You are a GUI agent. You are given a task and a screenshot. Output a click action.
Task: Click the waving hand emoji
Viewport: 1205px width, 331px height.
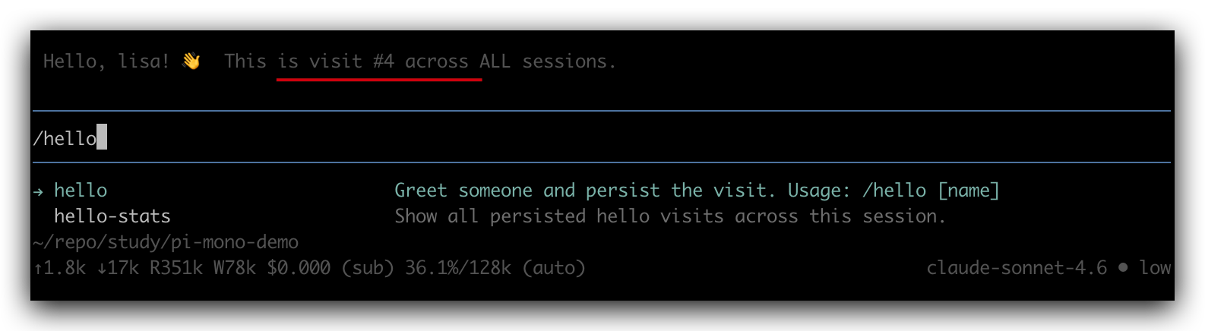click(x=191, y=61)
